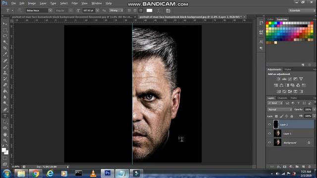The width and height of the screenshot is (317, 178).
Task: Switch to the Channels tab
Action: 282,98
